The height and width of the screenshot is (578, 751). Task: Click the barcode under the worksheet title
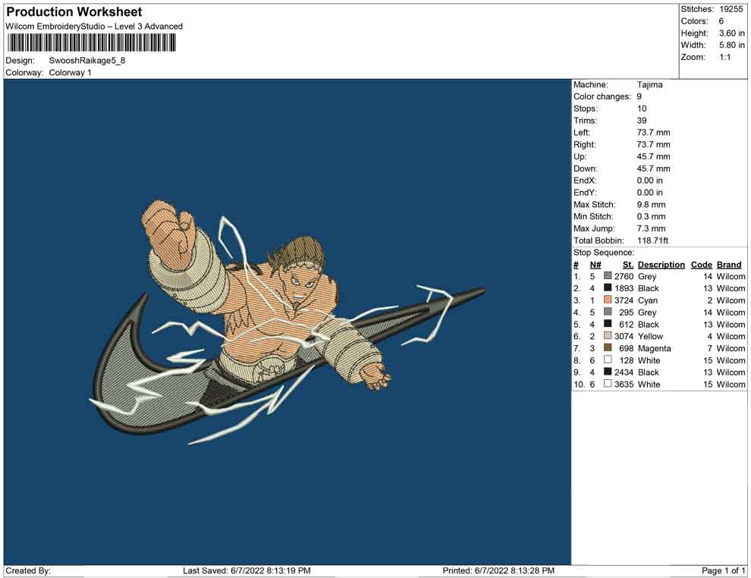tap(90, 42)
